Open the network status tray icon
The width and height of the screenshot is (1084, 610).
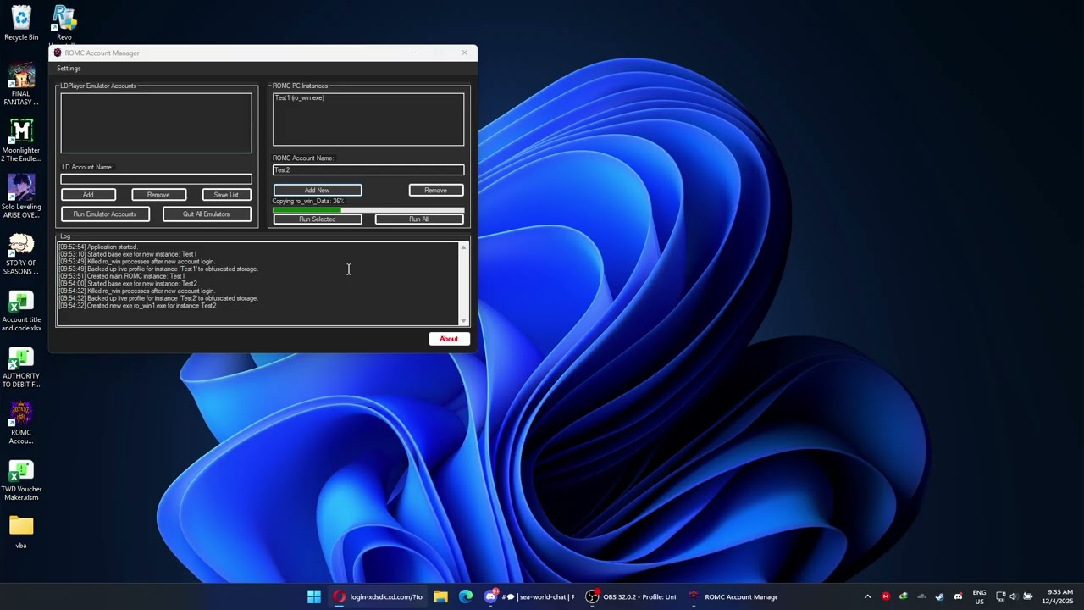pos(1000,596)
